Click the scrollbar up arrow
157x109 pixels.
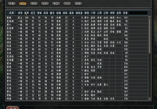tap(150, 17)
